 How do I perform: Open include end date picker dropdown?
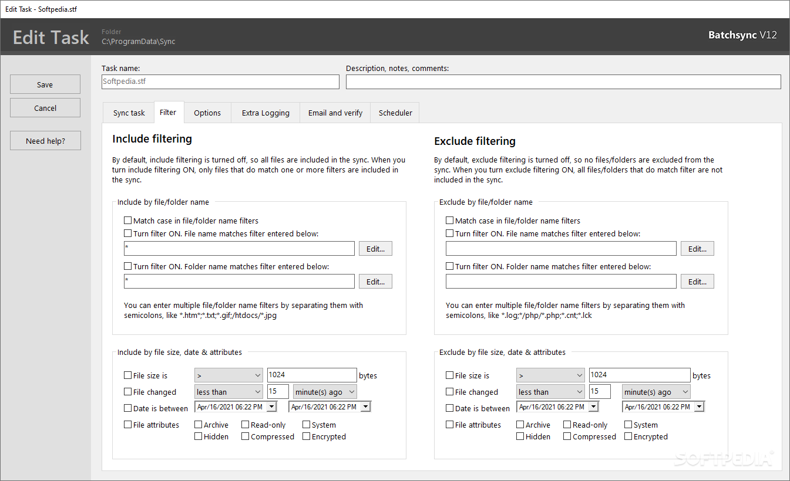click(x=365, y=407)
